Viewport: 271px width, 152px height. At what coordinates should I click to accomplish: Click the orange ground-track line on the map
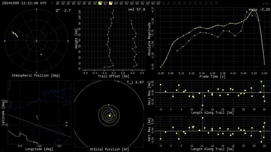[53, 130]
